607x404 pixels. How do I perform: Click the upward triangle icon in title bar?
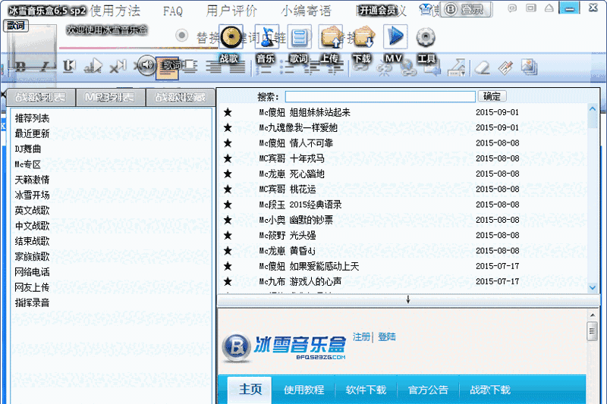coord(549,8)
